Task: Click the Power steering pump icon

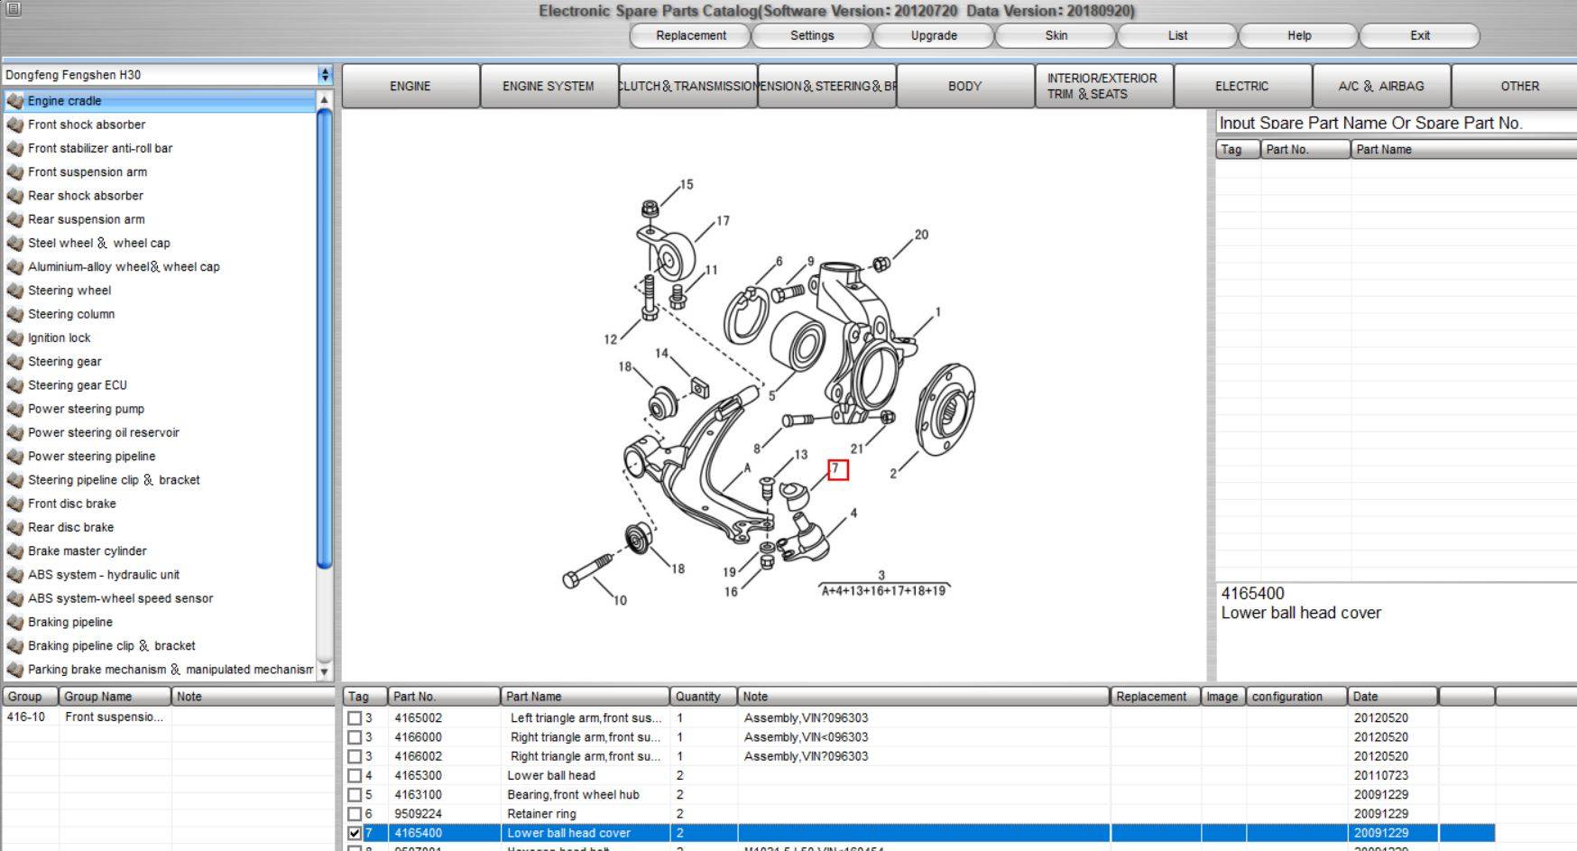Action: pyautogui.click(x=14, y=409)
